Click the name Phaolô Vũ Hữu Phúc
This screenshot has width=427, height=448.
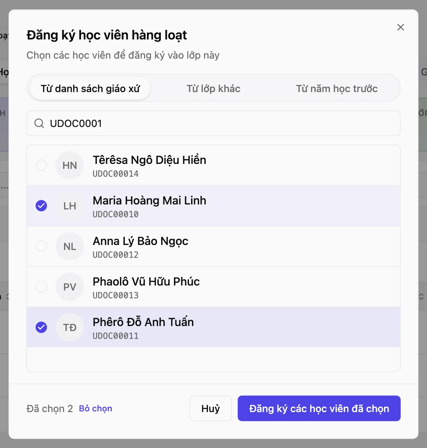[x=146, y=282]
